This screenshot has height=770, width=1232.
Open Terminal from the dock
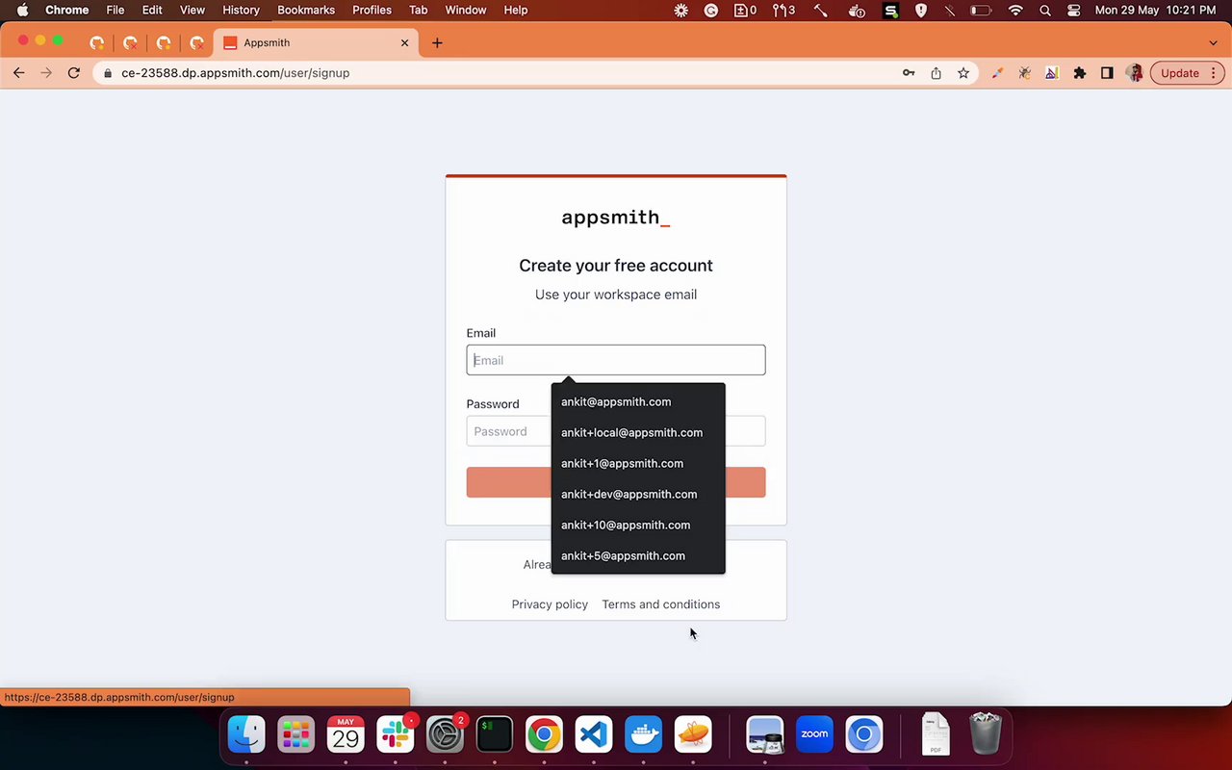(495, 735)
